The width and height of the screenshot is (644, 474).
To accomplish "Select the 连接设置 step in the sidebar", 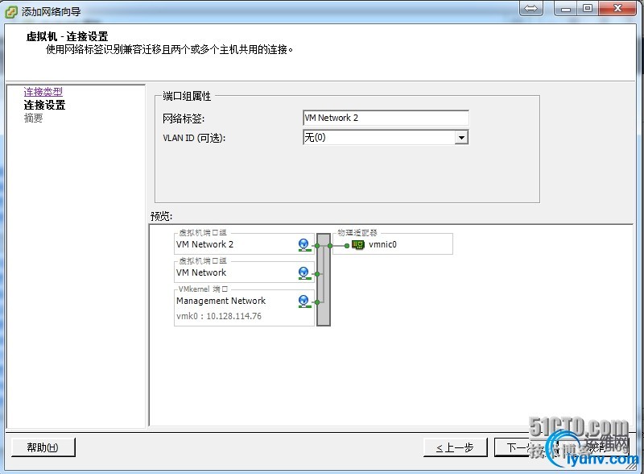I will (x=44, y=105).
